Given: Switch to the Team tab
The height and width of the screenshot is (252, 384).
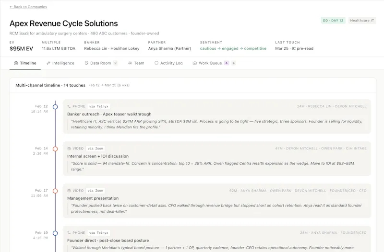Looking at the screenshot, I should 136,63.
